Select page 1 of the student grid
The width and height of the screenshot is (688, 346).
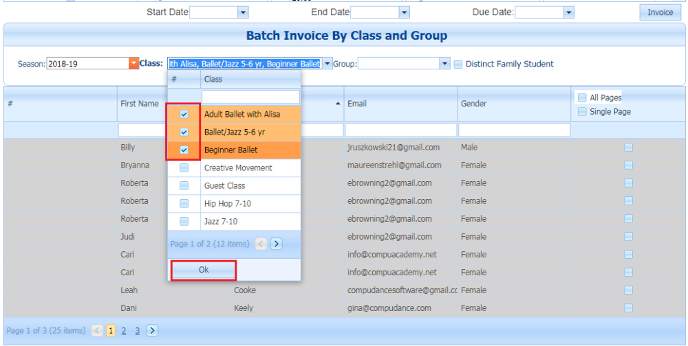(x=111, y=331)
